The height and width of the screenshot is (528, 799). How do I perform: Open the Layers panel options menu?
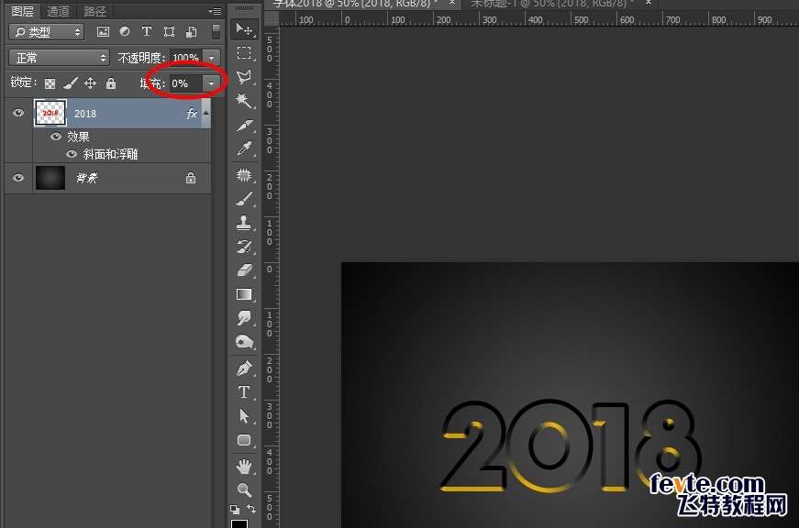point(216,11)
